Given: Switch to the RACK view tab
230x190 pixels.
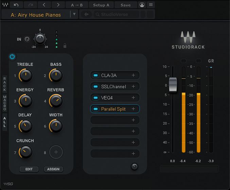Looking at the screenshot, I should pos(5,84).
